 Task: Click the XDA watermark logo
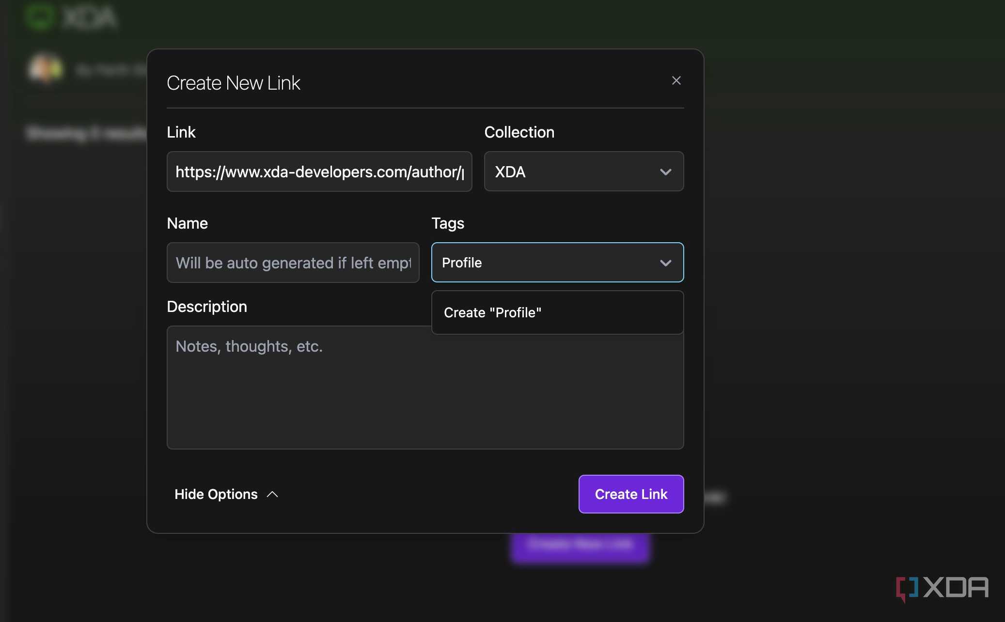[942, 588]
